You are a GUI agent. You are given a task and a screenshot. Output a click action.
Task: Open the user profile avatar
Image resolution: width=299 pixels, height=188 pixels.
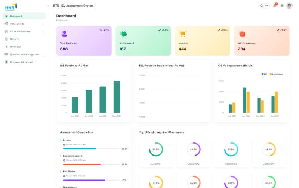[289, 6]
